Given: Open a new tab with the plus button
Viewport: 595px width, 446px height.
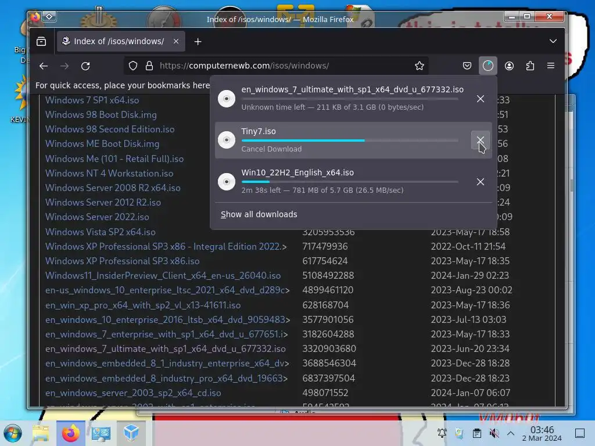Looking at the screenshot, I should point(198,41).
